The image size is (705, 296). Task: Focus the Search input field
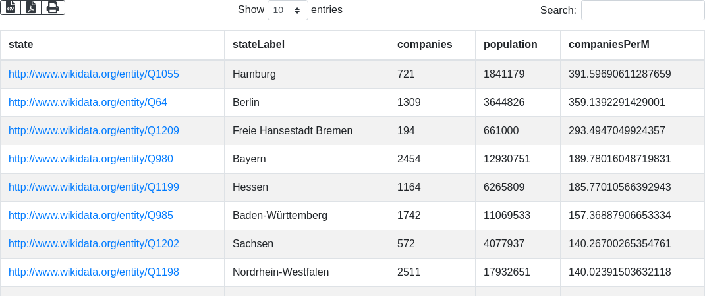click(x=642, y=11)
